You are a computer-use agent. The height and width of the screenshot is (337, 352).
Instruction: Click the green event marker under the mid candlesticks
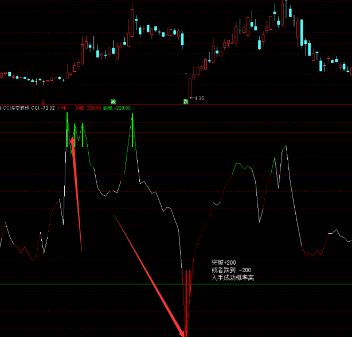point(113,102)
